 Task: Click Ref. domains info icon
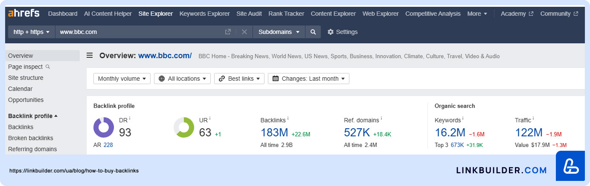[x=381, y=119]
